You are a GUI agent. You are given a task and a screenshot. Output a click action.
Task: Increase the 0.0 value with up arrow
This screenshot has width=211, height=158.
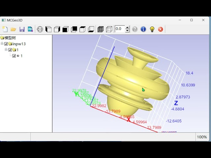127,27
